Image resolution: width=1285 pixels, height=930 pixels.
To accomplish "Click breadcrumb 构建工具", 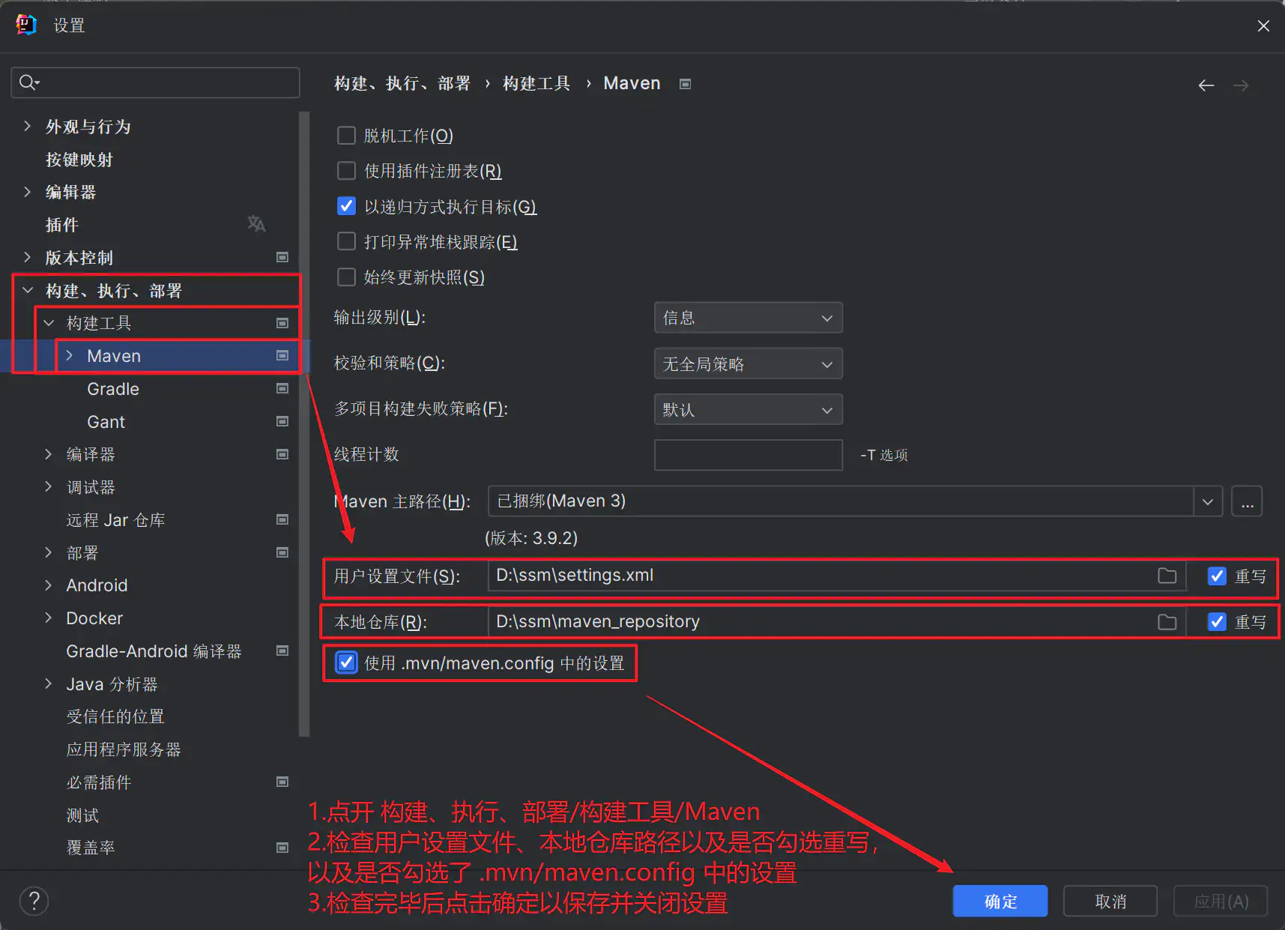I will pos(536,83).
